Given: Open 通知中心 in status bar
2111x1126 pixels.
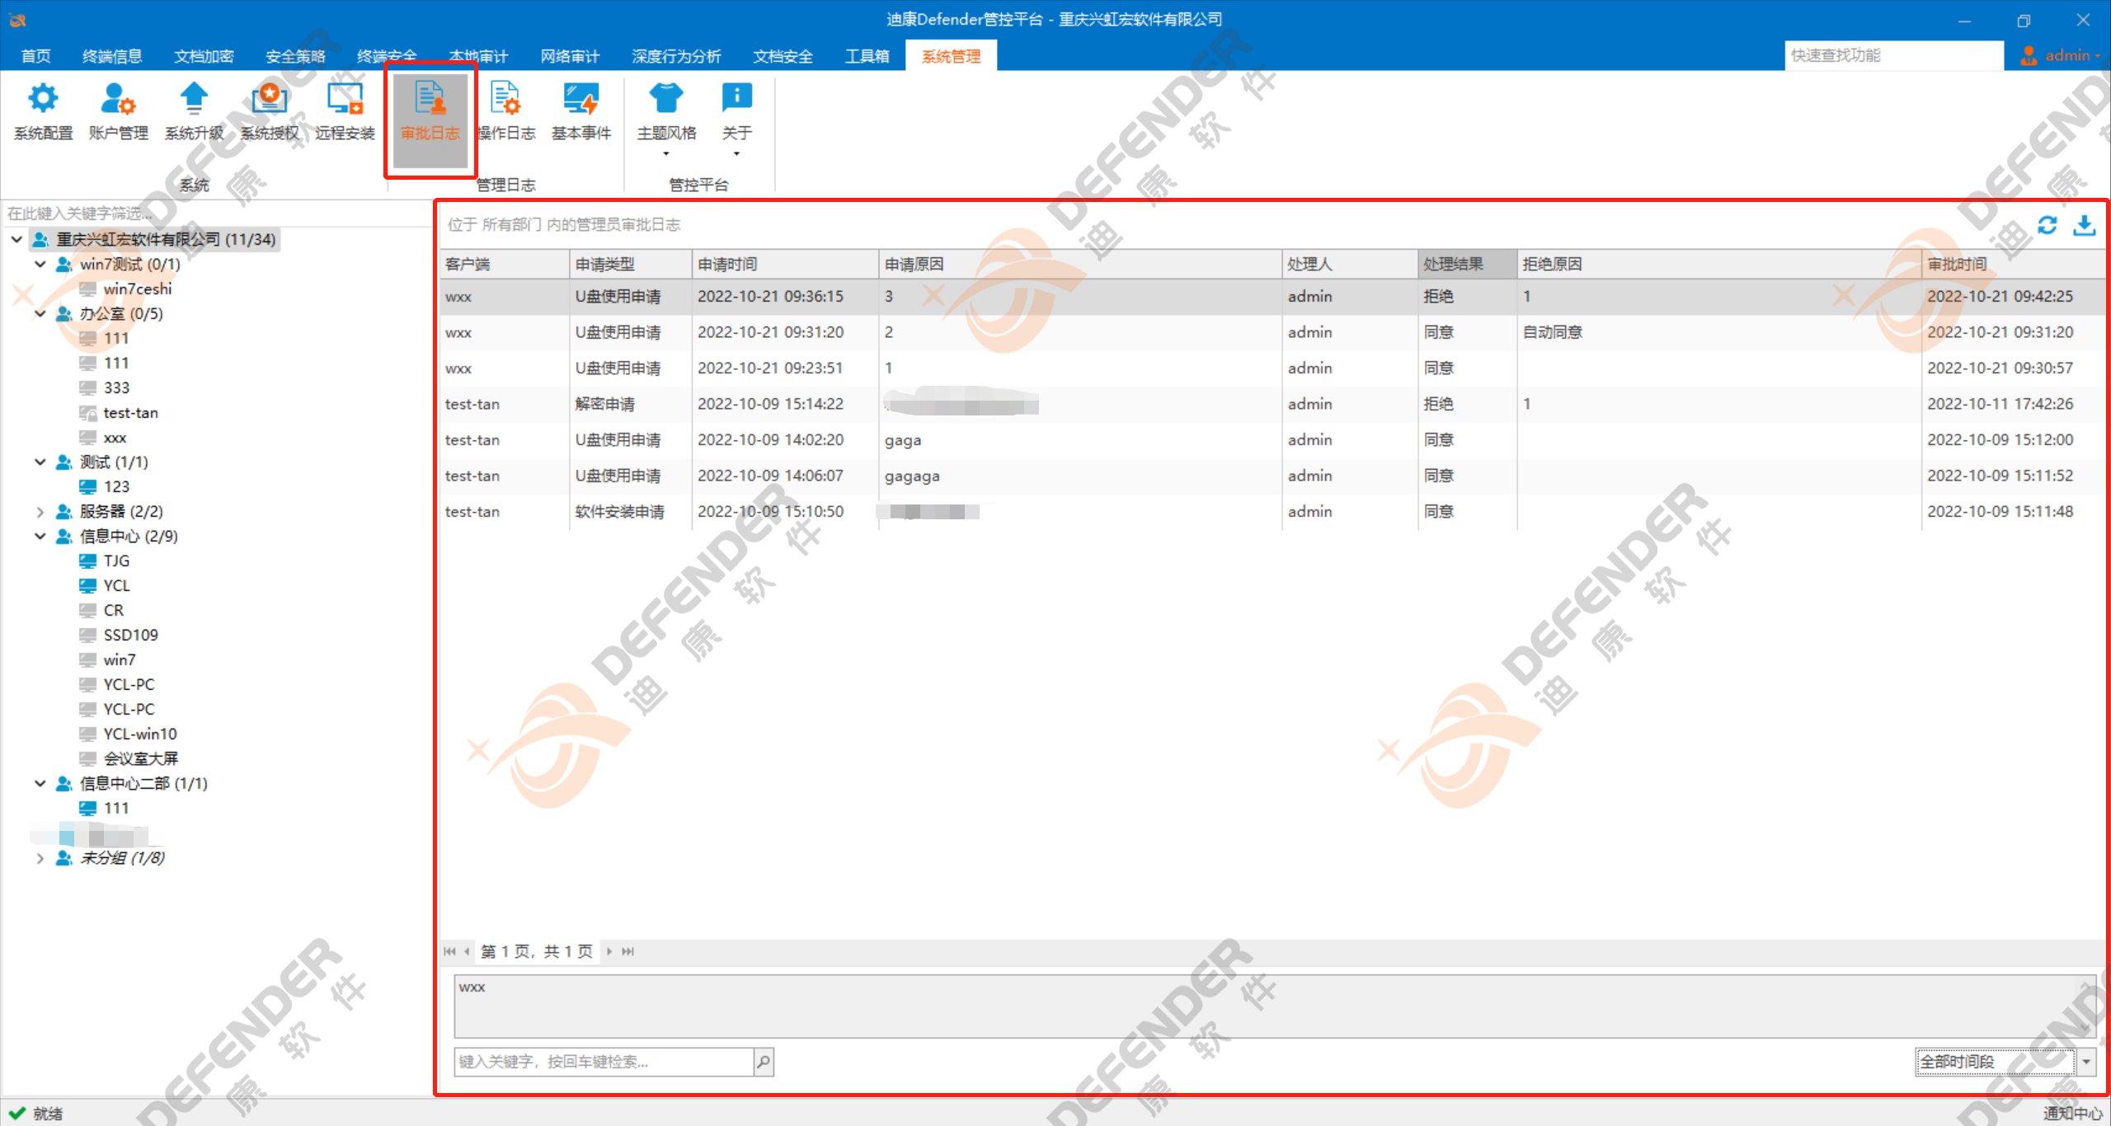Looking at the screenshot, I should (2072, 1113).
